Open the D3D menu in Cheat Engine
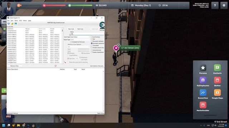Image resolution: width=229 pixels, height=128 pixels. [20, 21]
